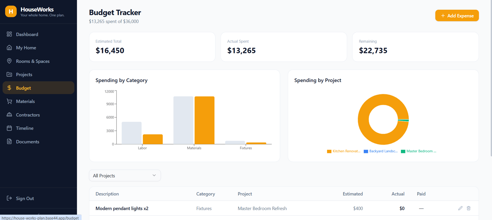Screen dimensions: 492x220
Task: Click the Add Expense button
Action: click(457, 16)
